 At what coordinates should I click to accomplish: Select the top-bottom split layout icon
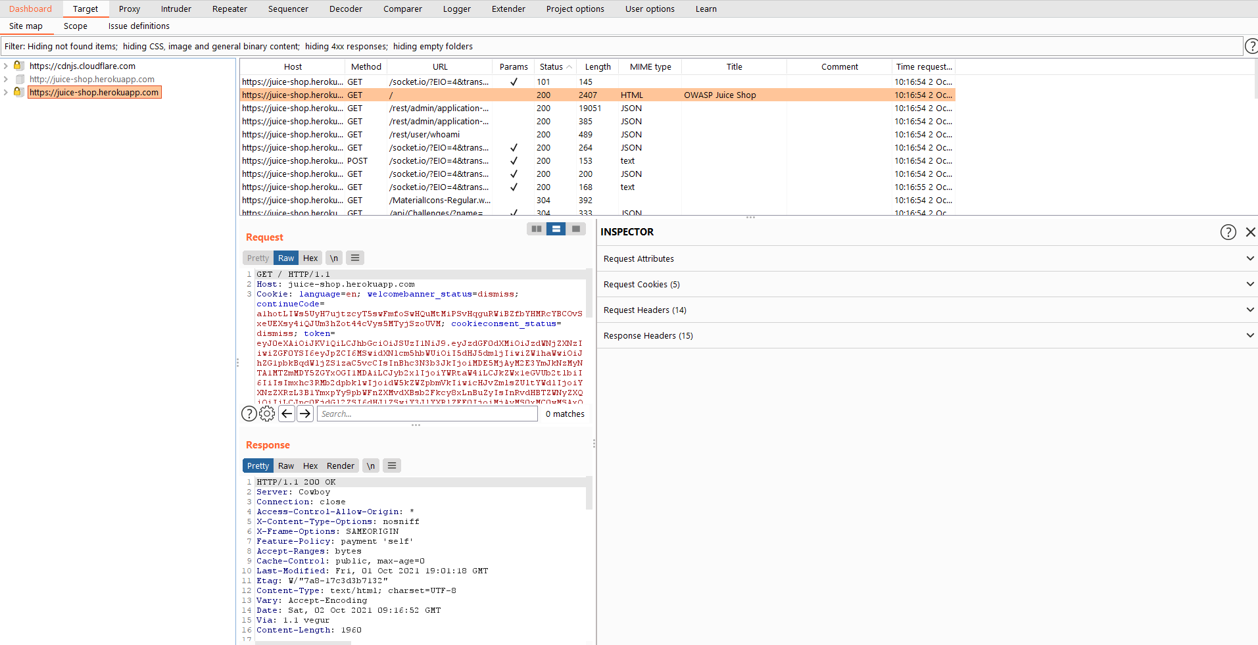556,229
